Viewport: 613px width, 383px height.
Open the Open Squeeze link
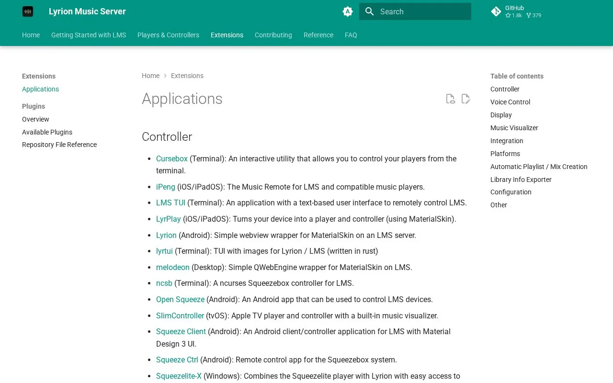[180, 299]
